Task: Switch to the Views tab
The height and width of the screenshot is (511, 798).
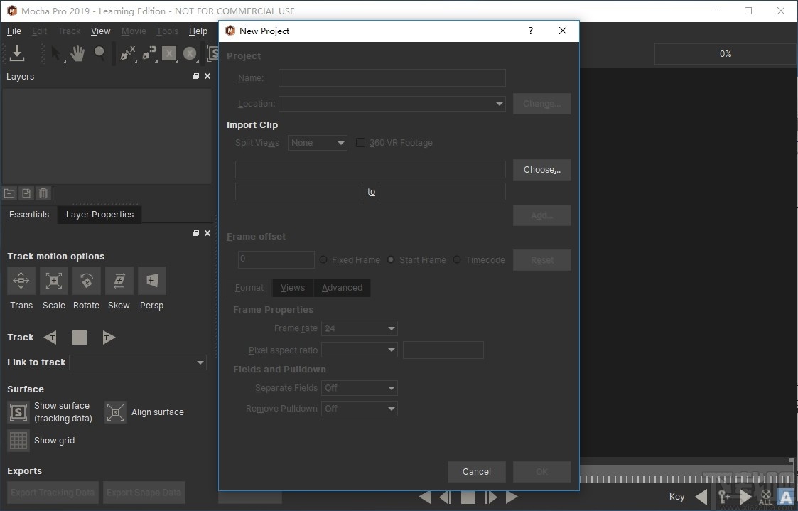Action: [x=293, y=288]
